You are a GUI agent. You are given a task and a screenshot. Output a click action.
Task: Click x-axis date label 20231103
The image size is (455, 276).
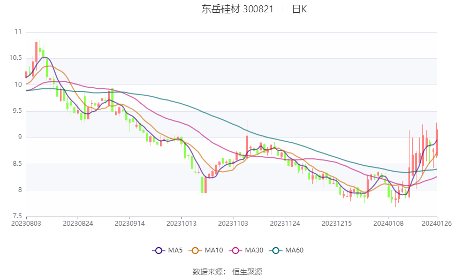pyautogui.click(x=233, y=224)
